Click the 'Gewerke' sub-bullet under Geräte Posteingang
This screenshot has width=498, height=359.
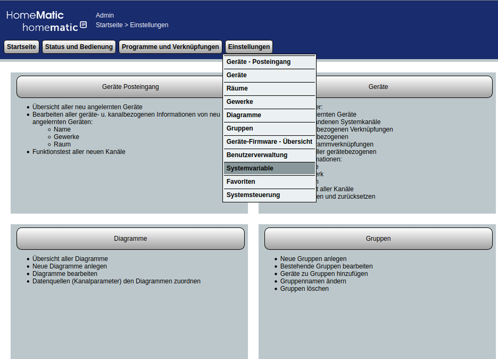click(x=66, y=137)
